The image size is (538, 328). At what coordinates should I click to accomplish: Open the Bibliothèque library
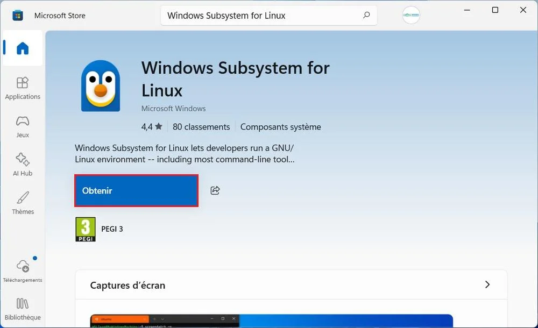[23, 309]
